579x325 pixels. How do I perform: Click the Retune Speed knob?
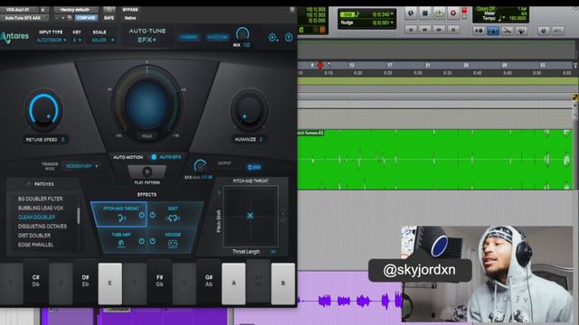point(44,110)
